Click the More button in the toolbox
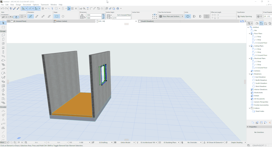The image size is (272, 147). pyautogui.click(x=2, y=142)
